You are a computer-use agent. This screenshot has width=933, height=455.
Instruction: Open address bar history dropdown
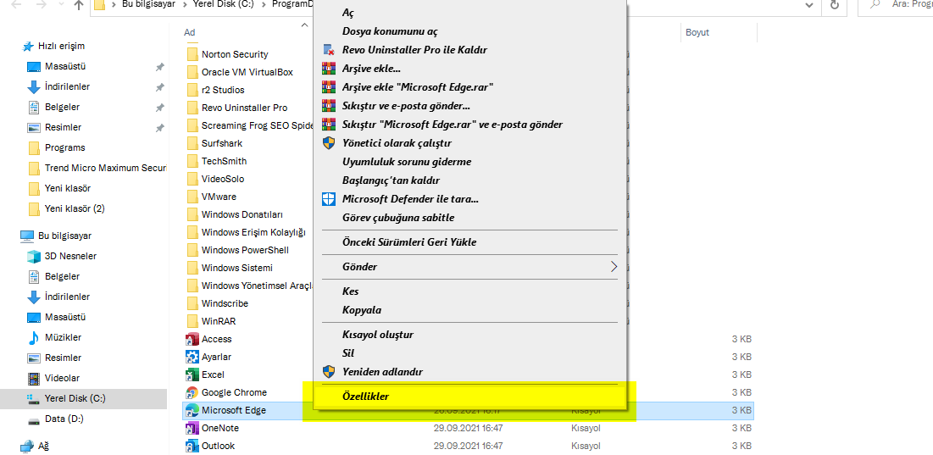[x=809, y=5]
